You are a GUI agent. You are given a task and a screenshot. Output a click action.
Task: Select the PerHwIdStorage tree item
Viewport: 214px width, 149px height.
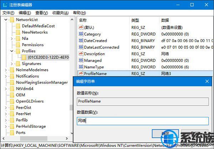[x=31, y=126]
